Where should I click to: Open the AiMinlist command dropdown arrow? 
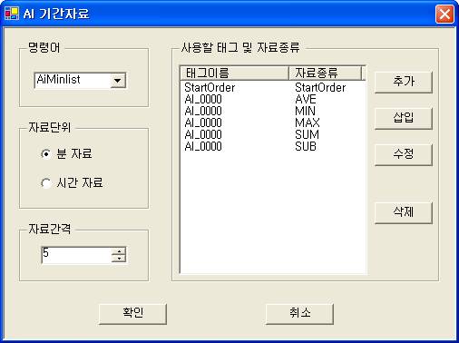pyautogui.click(x=118, y=81)
